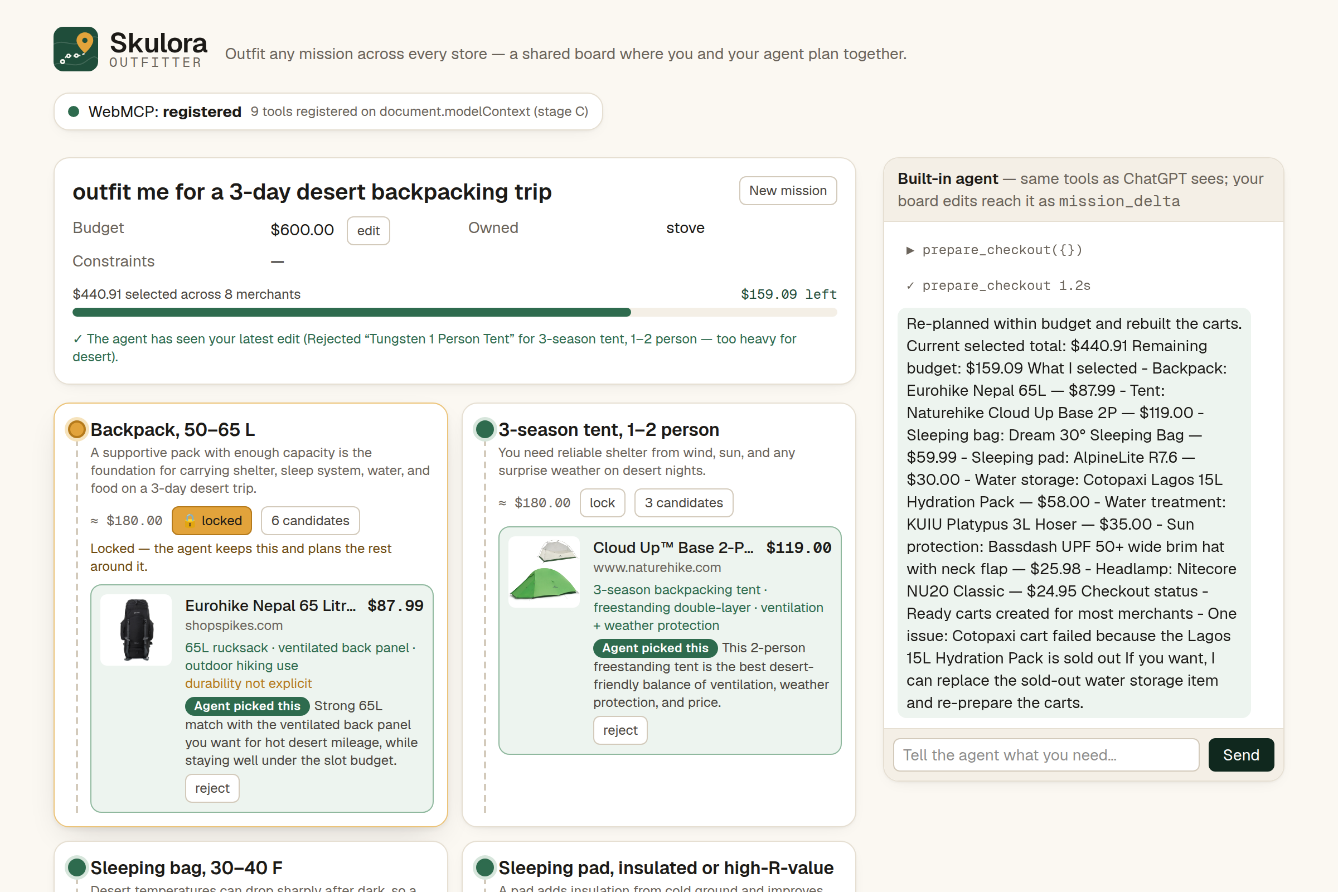Send the message to the agent
1338x892 pixels.
click(x=1241, y=755)
